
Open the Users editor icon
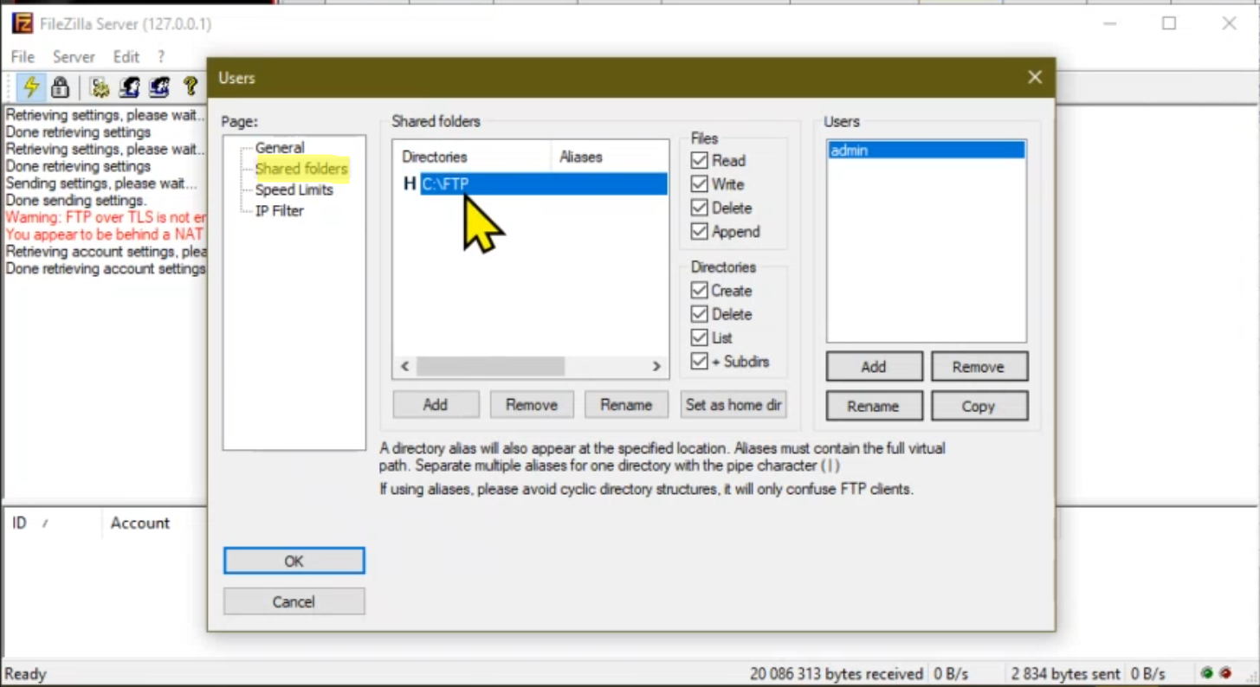pos(129,87)
